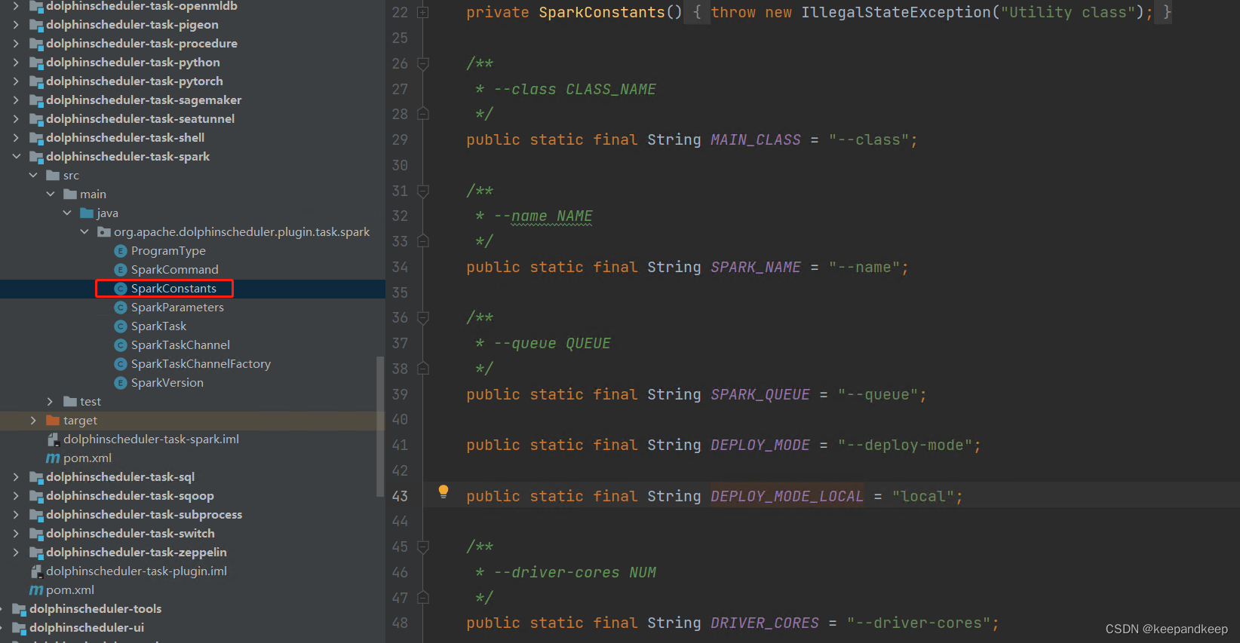Open the SparkTaskChannel class

tap(180, 345)
